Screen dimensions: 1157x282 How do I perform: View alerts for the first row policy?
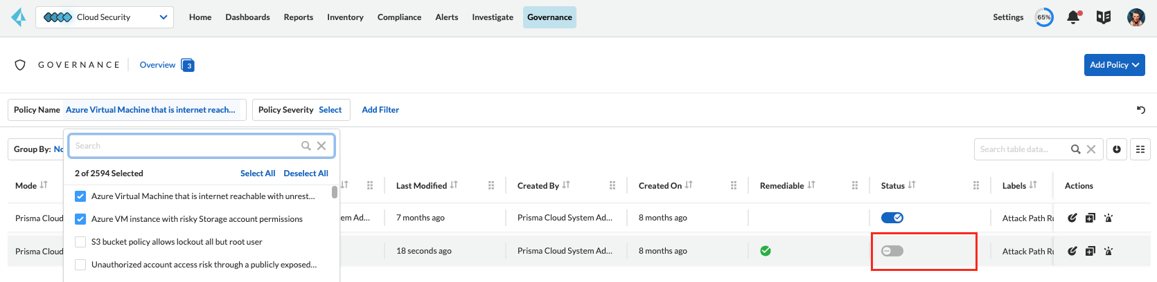[1108, 218]
